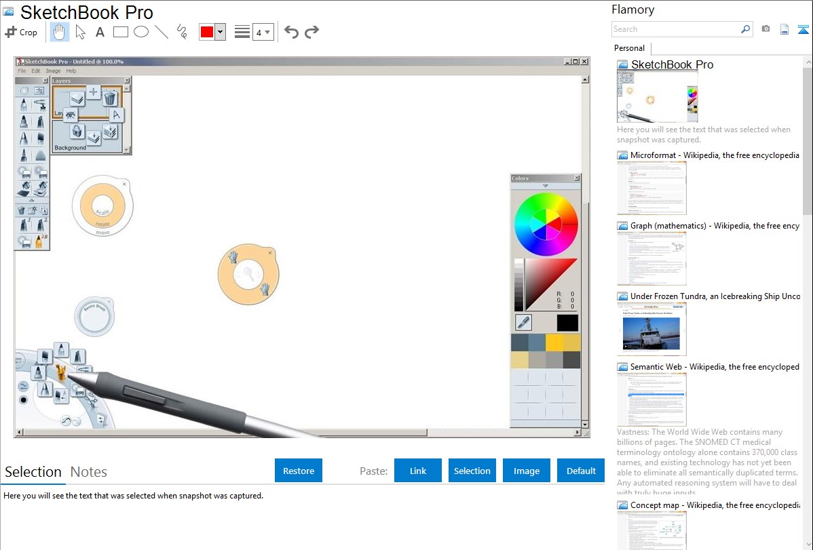Activate the hand pan tool
Screen dimensions: 813x550
[59, 32]
